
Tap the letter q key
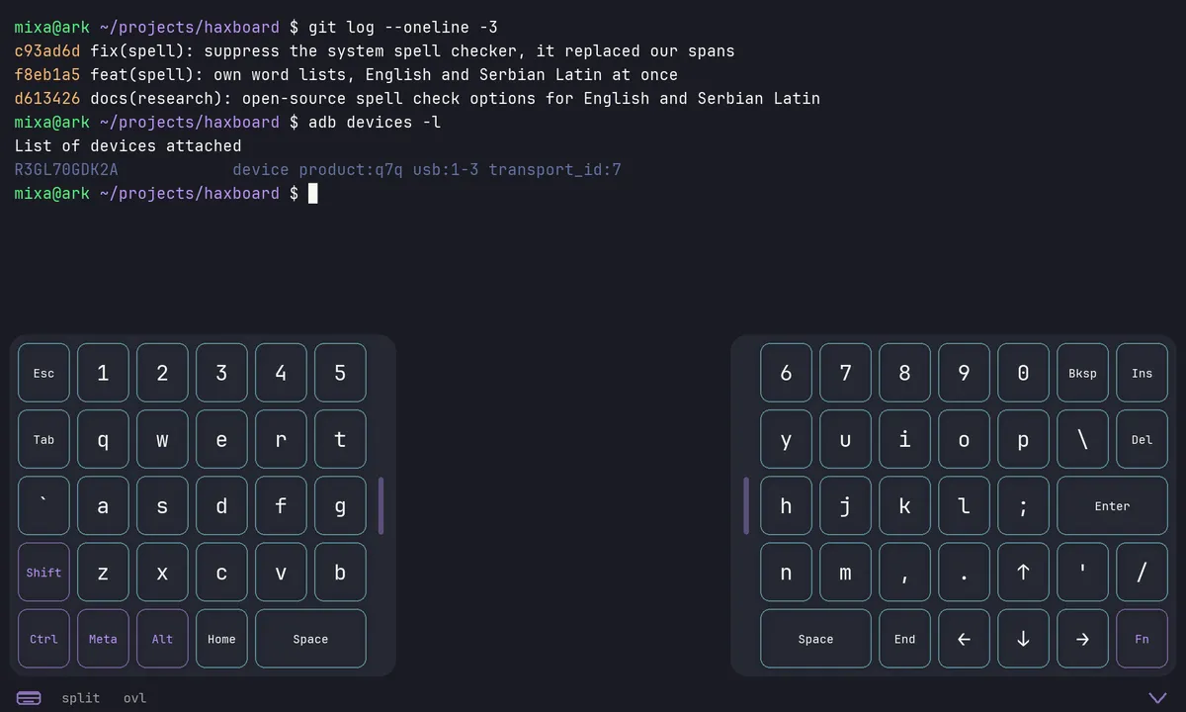103,439
